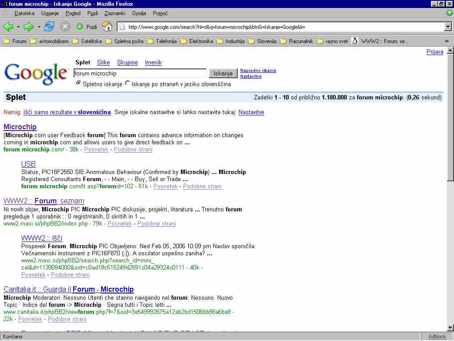
Task: Open the Telefonija bookmark folder
Action: (x=162, y=41)
